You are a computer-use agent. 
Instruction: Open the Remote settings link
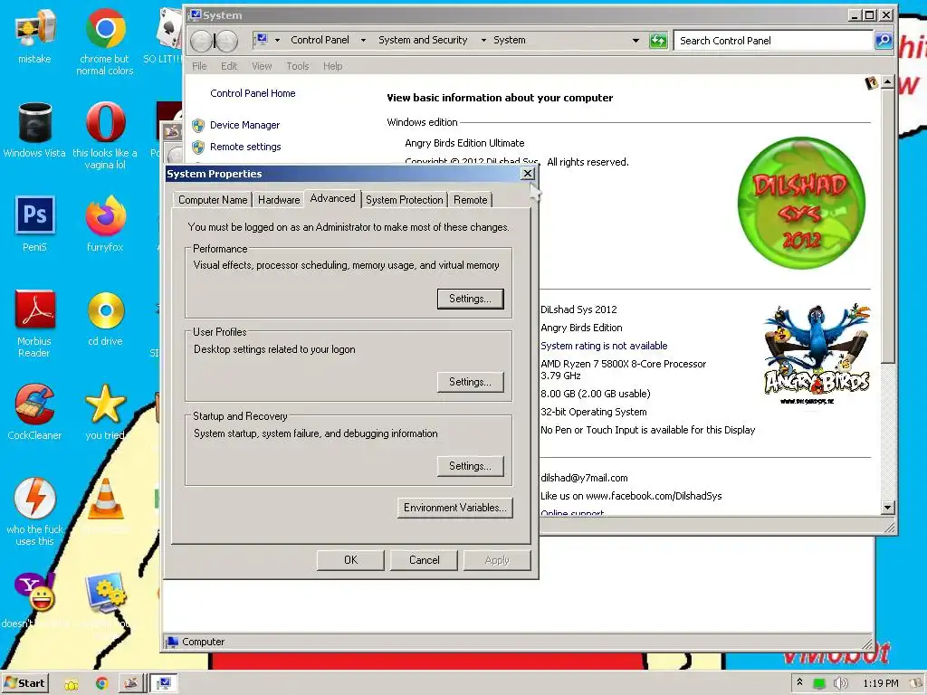tap(245, 147)
